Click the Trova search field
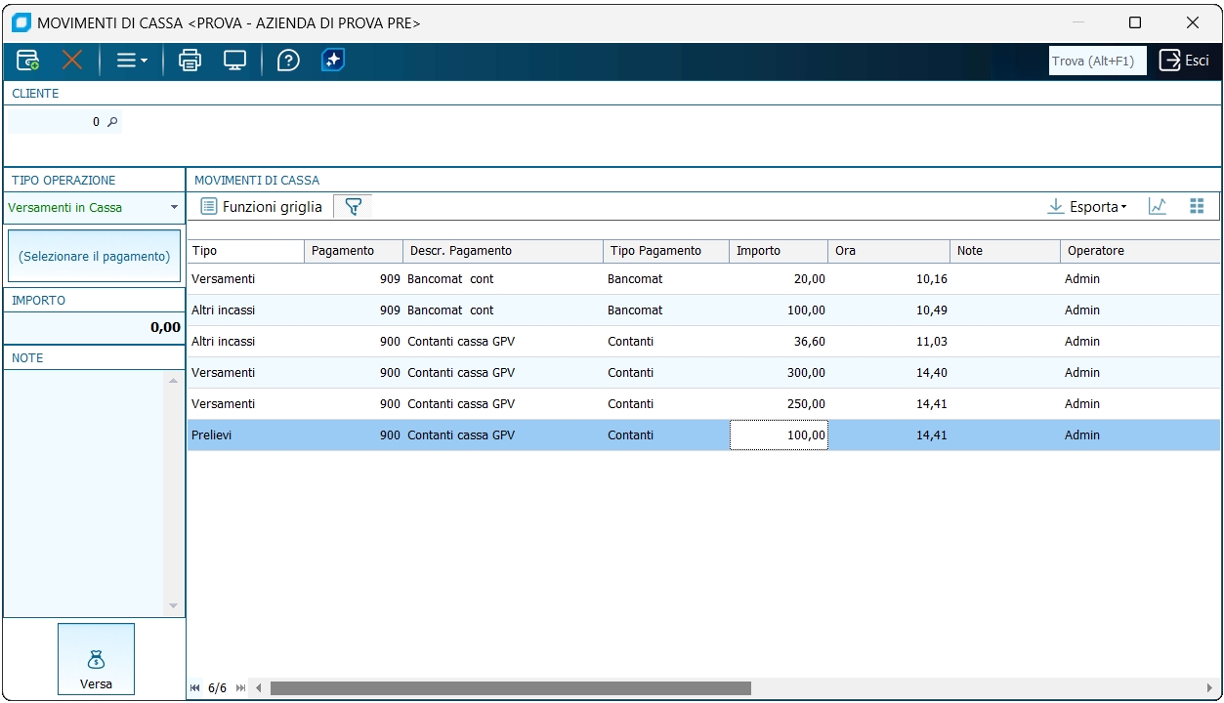This screenshot has width=1224, height=703. click(1096, 61)
